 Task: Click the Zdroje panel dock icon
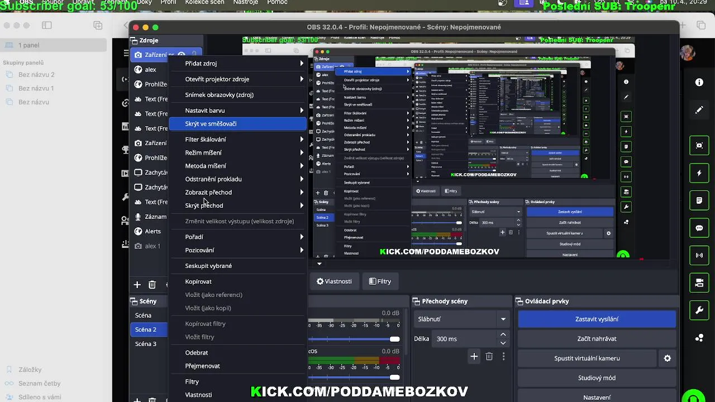(134, 40)
